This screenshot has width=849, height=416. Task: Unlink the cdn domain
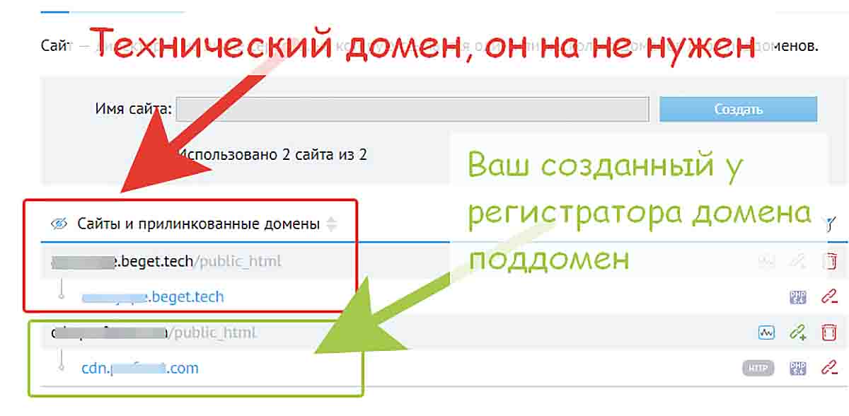click(828, 368)
